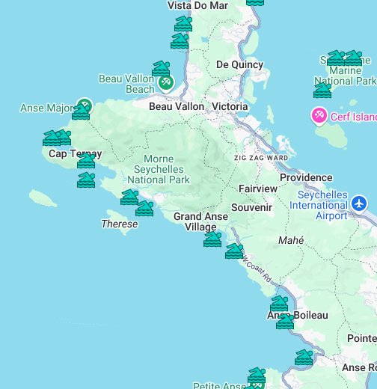Click the Providence label

coord(306,177)
